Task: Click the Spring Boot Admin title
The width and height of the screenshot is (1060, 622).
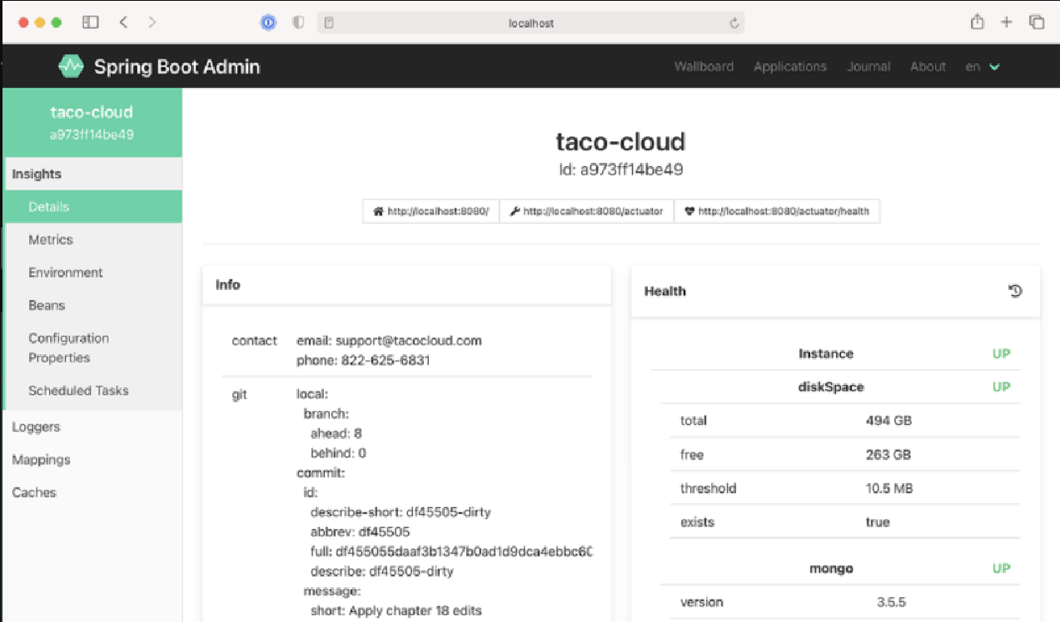Action: click(x=177, y=67)
